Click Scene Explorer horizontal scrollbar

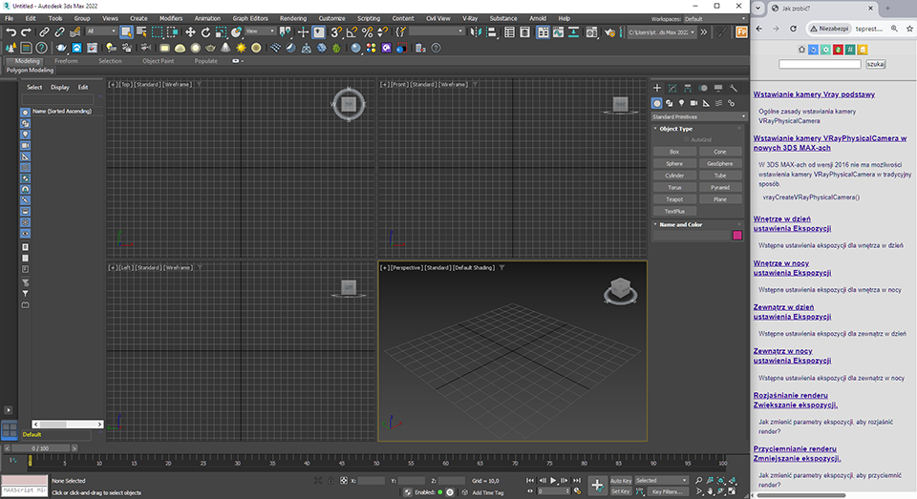click(x=67, y=425)
